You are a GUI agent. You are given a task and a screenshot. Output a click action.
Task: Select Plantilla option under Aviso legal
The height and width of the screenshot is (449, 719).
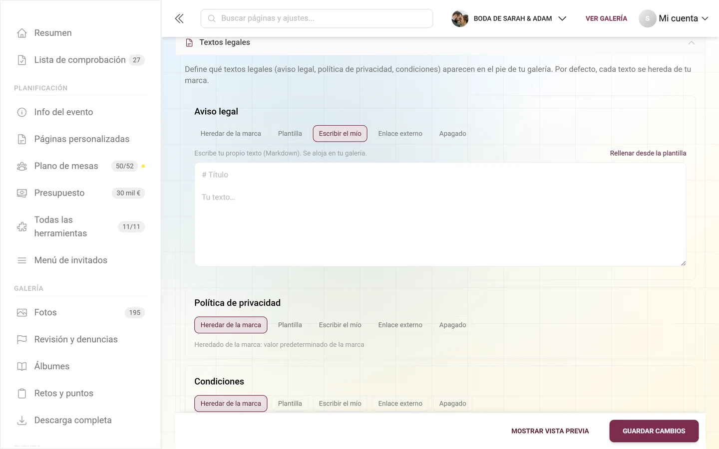pyautogui.click(x=290, y=134)
